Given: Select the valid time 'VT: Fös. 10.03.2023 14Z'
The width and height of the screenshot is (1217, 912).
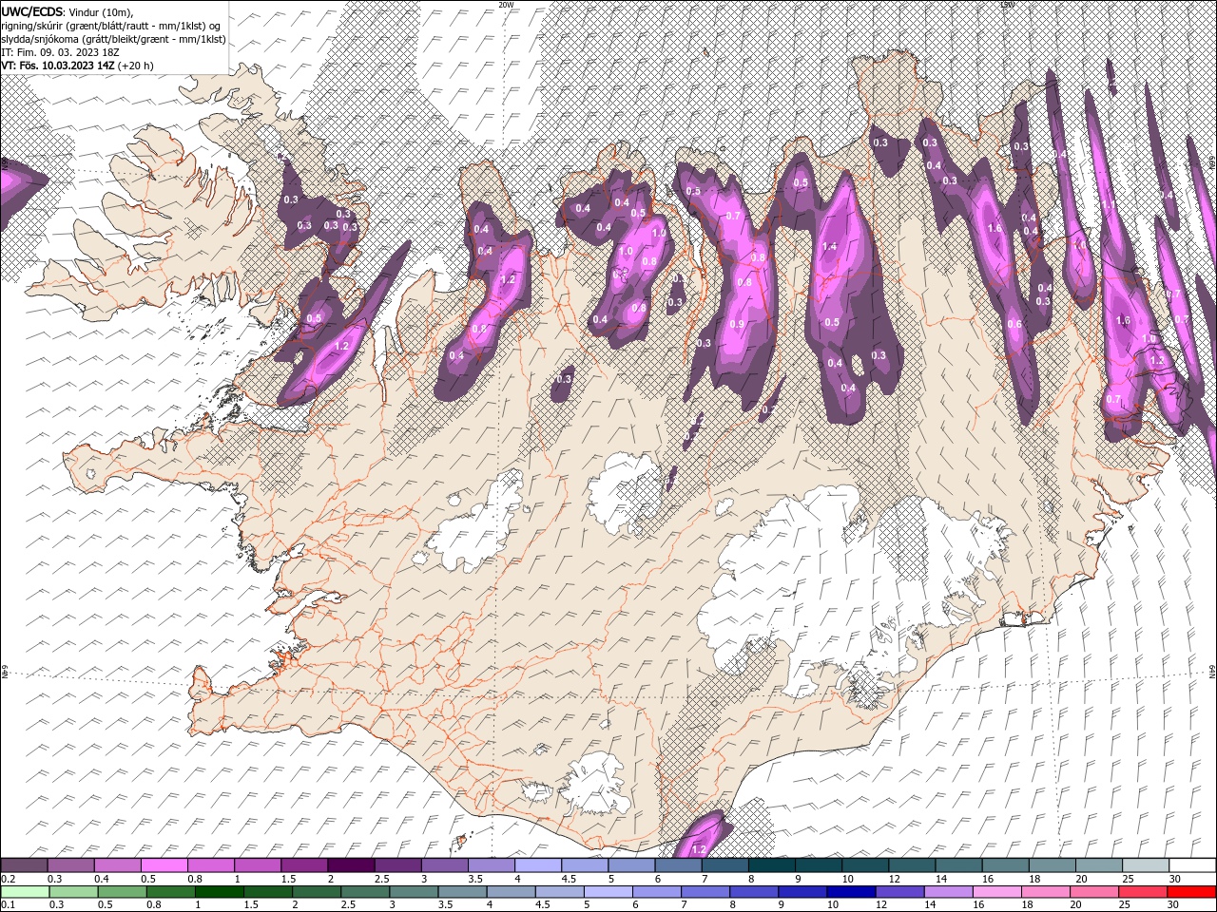Looking at the screenshot, I should [59, 66].
